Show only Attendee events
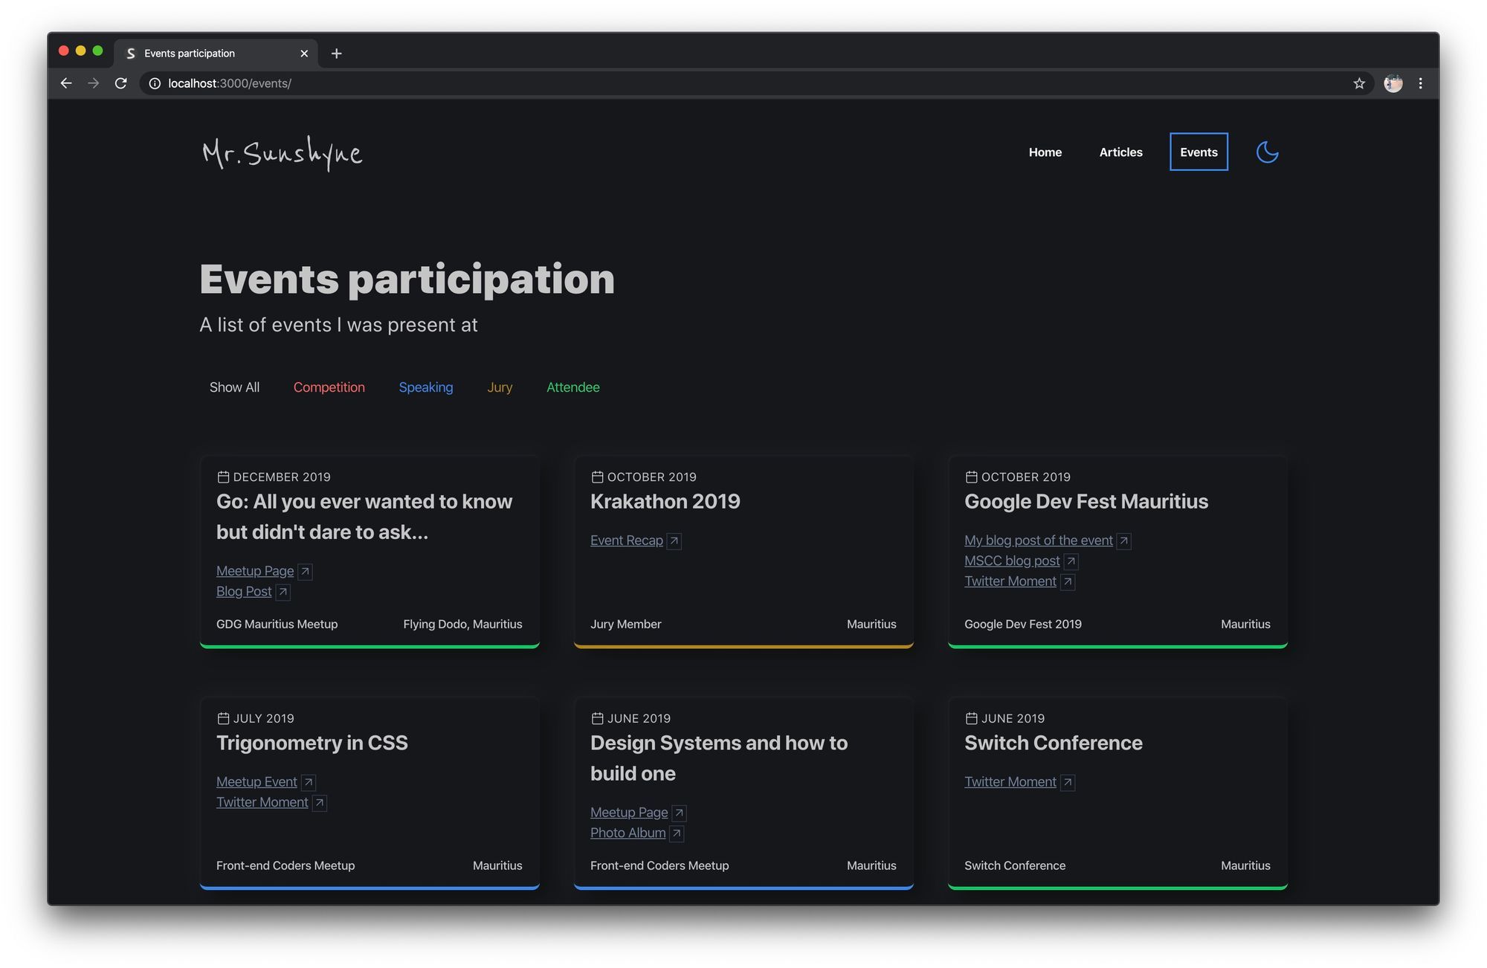Viewport: 1487px width, 968px height. tap(572, 387)
